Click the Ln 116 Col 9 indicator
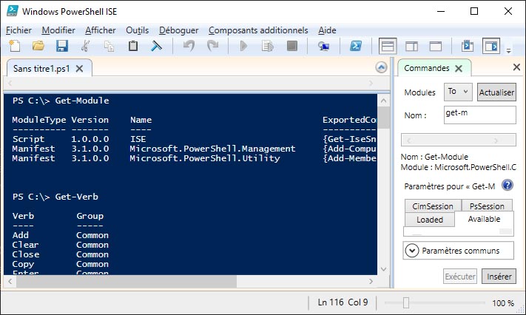Screen dimensions: 526x315 tap(343, 302)
